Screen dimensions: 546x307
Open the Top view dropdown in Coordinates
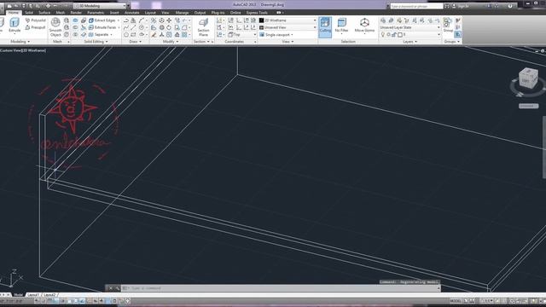pyautogui.click(x=242, y=35)
